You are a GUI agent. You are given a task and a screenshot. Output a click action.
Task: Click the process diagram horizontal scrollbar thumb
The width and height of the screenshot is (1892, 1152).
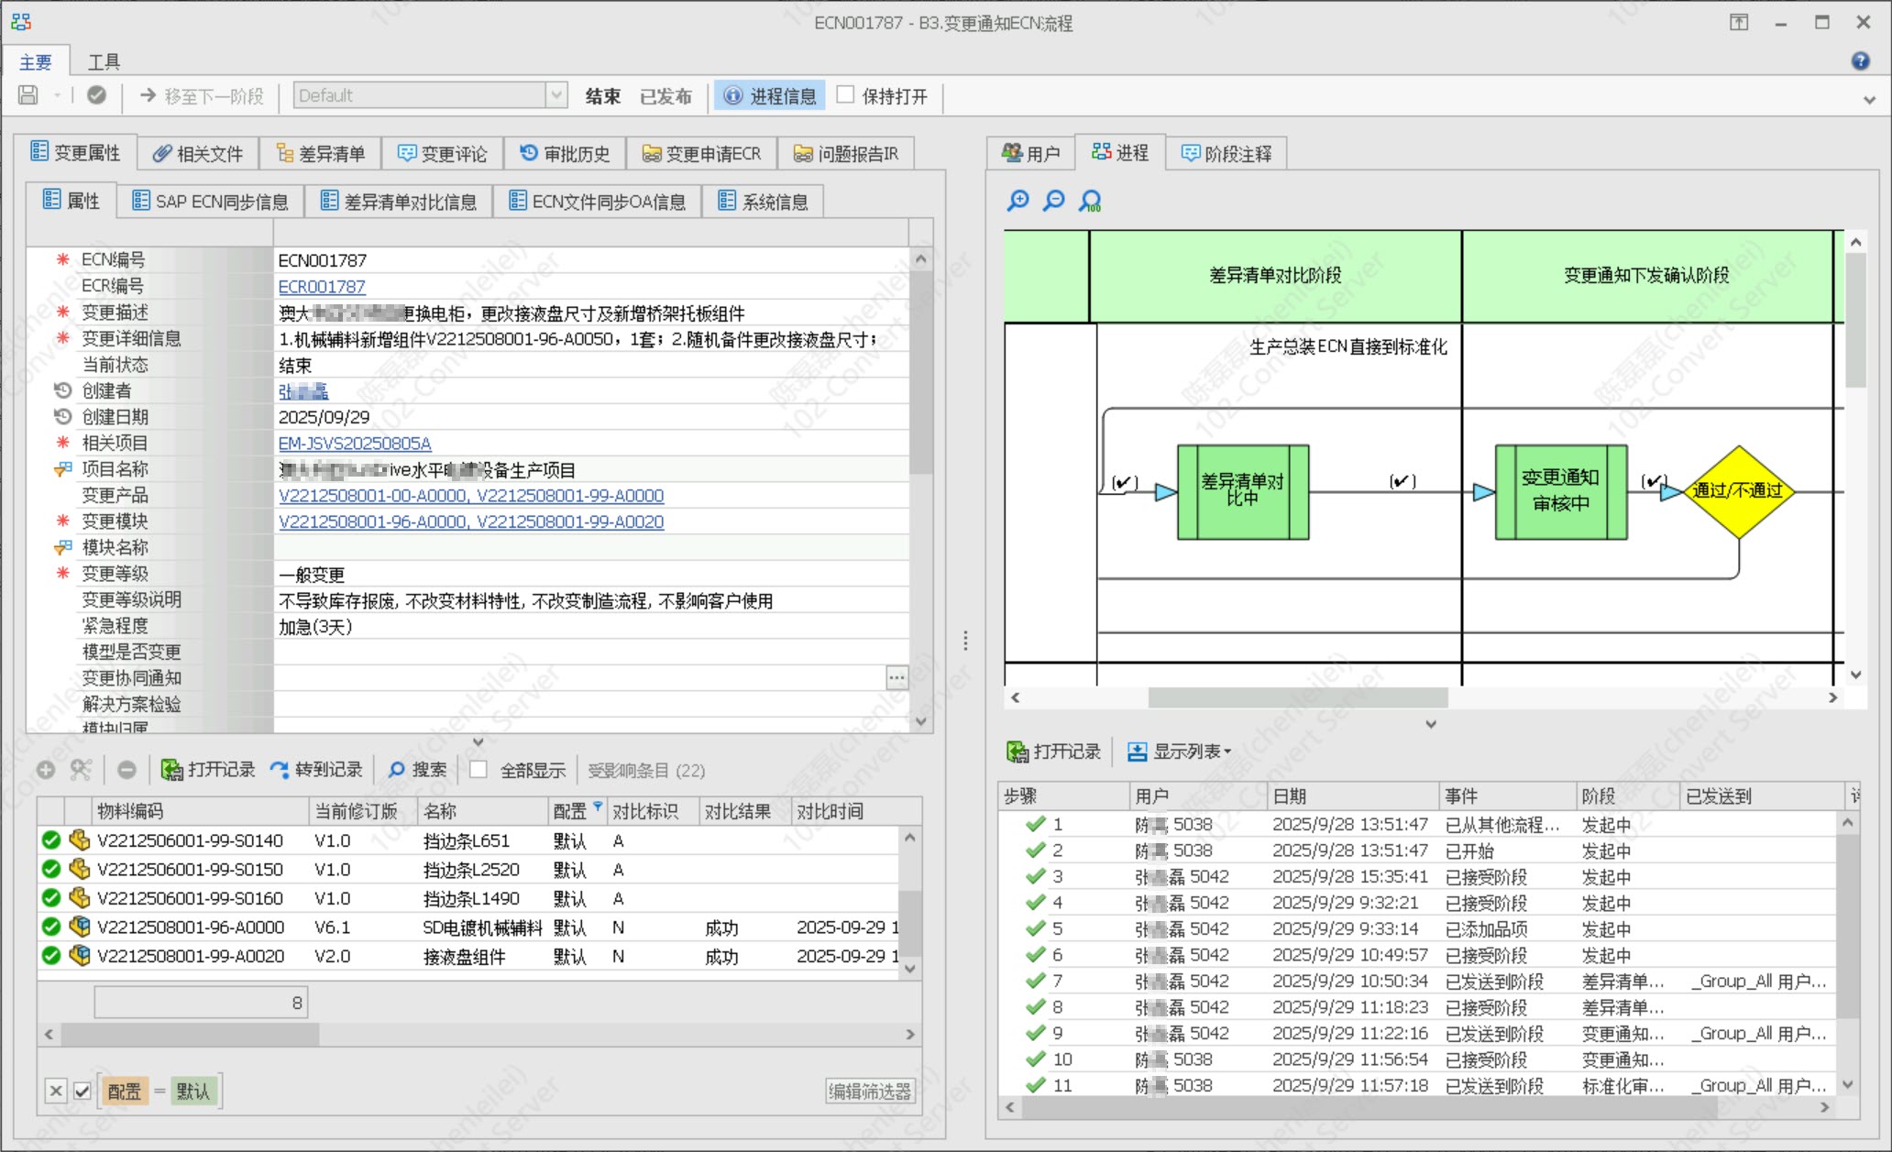pos(1297,697)
